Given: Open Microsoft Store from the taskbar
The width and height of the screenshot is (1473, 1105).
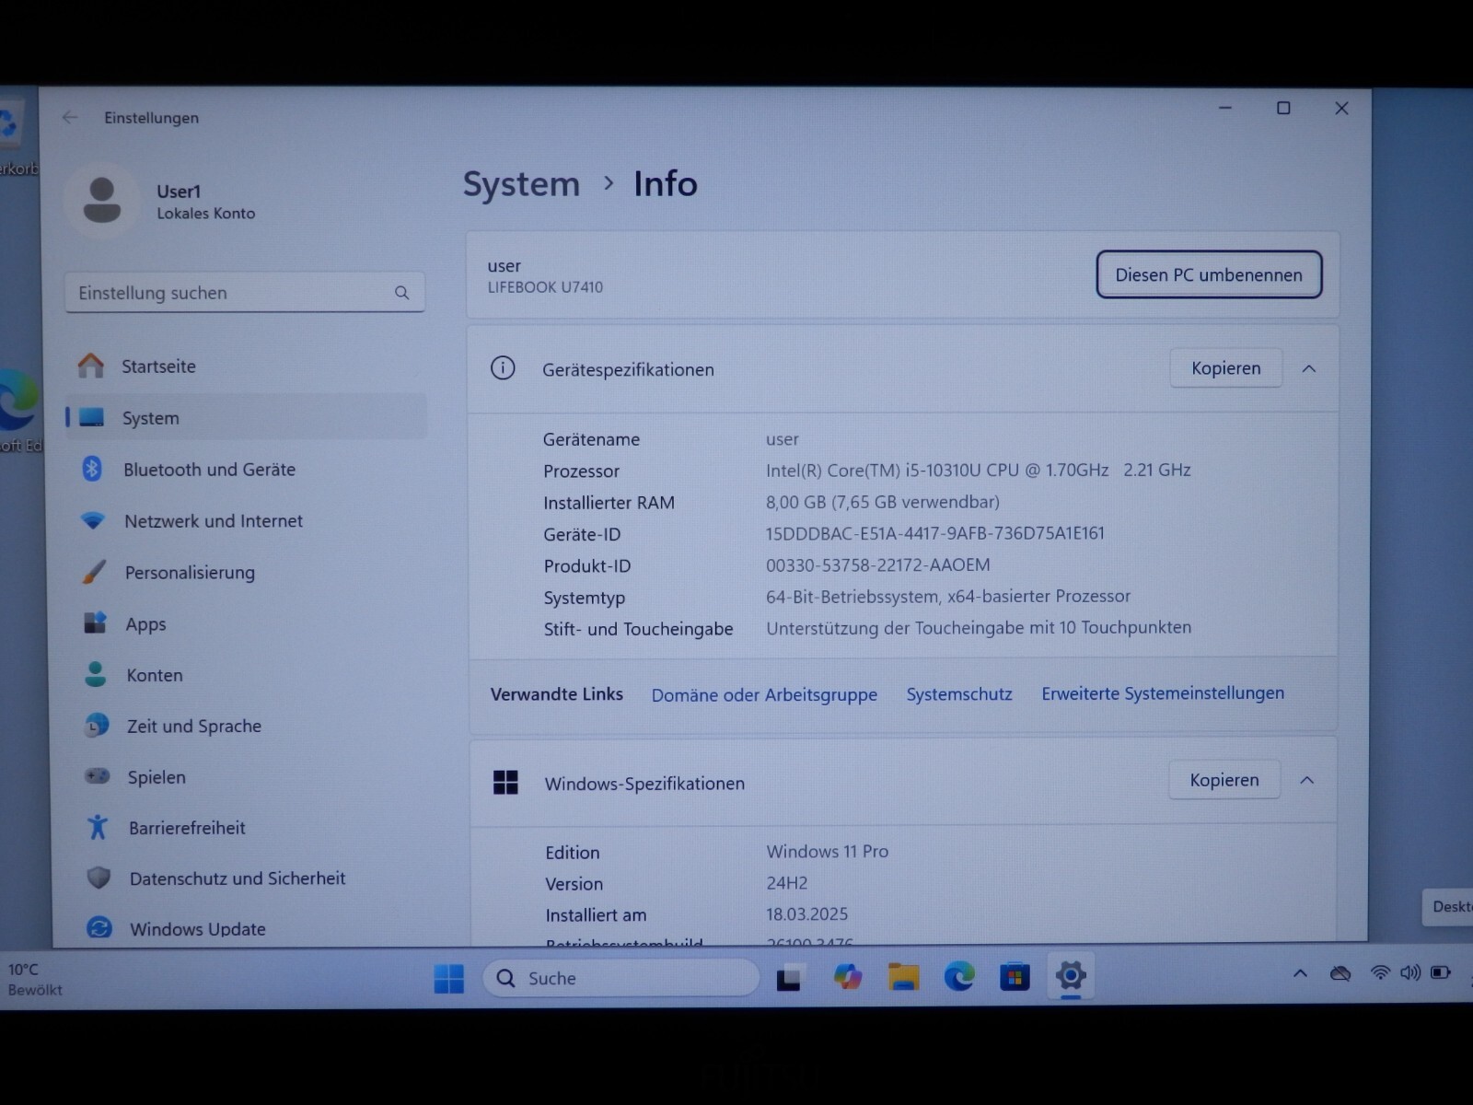Looking at the screenshot, I should [x=1015, y=976].
